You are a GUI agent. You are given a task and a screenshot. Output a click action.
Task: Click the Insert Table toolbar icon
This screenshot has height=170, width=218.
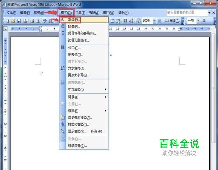[112, 21]
